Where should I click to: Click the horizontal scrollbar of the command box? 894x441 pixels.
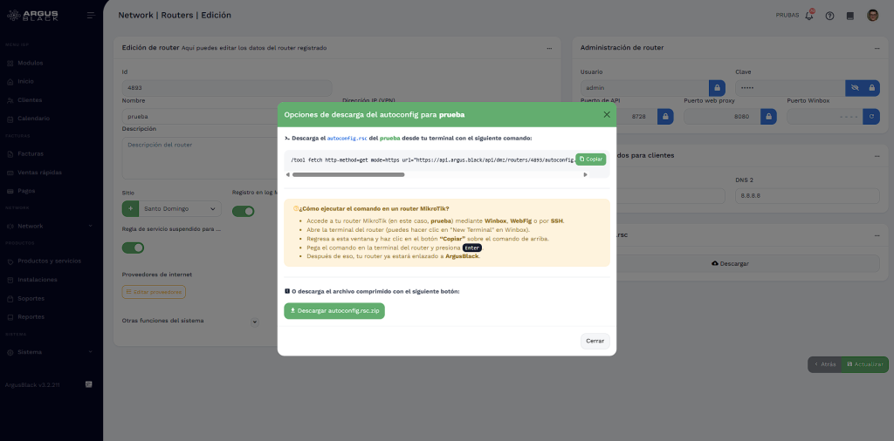point(348,174)
